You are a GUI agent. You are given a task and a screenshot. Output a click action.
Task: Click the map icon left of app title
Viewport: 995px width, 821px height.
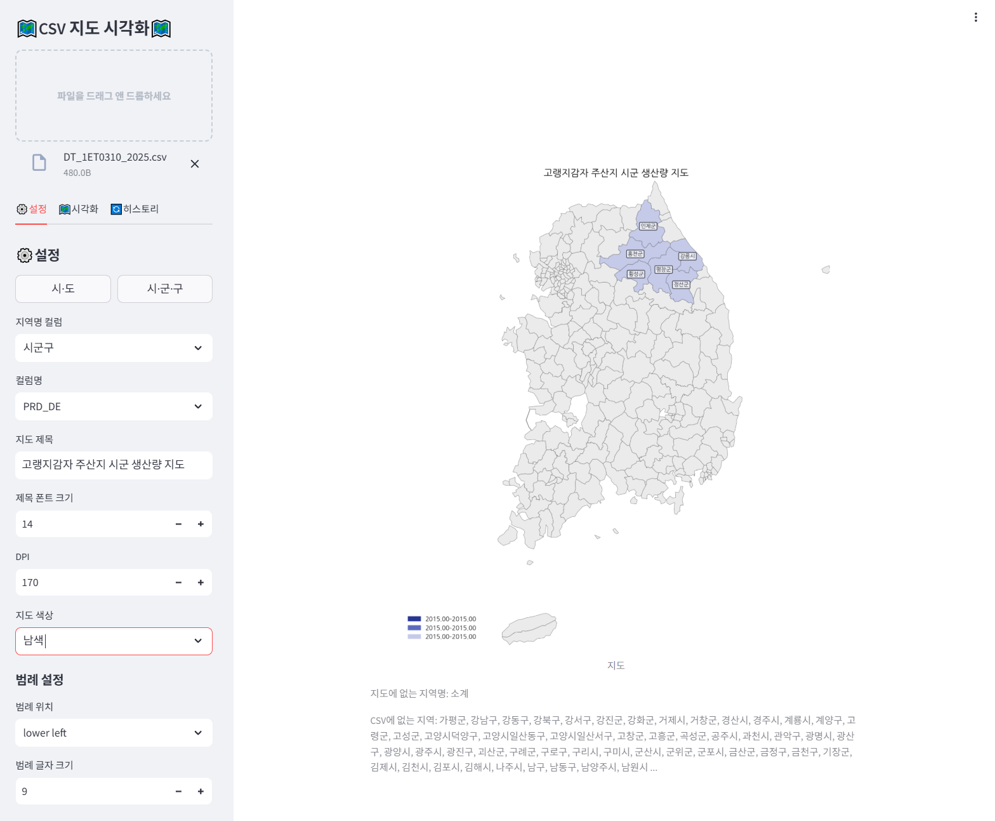pyautogui.click(x=27, y=29)
